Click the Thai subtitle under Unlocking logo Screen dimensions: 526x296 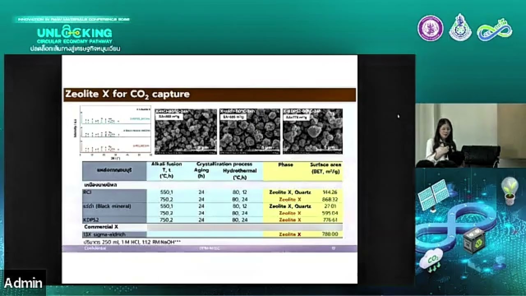pos(75,49)
